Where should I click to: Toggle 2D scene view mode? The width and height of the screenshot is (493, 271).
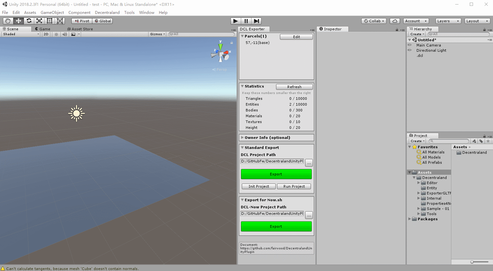click(x=46, y=34)
